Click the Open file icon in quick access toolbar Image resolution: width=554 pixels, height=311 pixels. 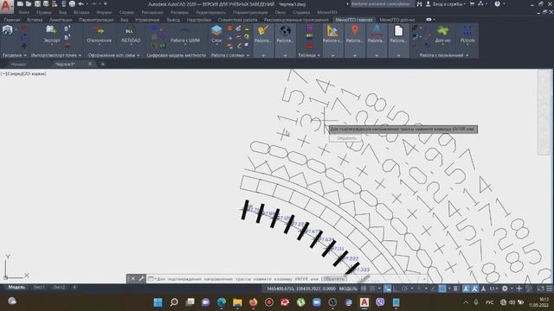[x=29, y=3]
